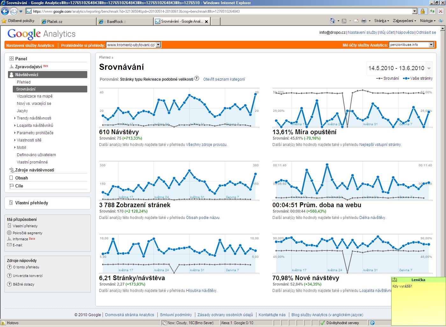Open Nový vs. vracející se report
Image resolution: width=446 pixels, height=327 pixels.
click(34, 104)
